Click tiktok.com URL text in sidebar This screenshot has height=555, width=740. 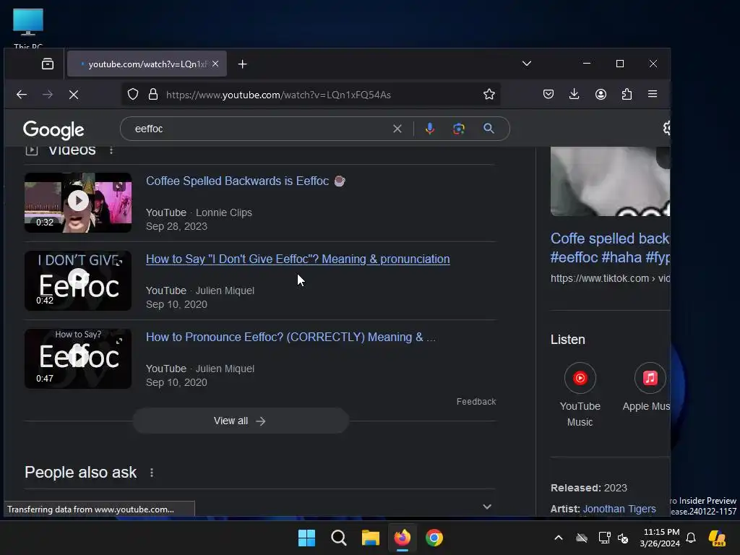(610, 278)
